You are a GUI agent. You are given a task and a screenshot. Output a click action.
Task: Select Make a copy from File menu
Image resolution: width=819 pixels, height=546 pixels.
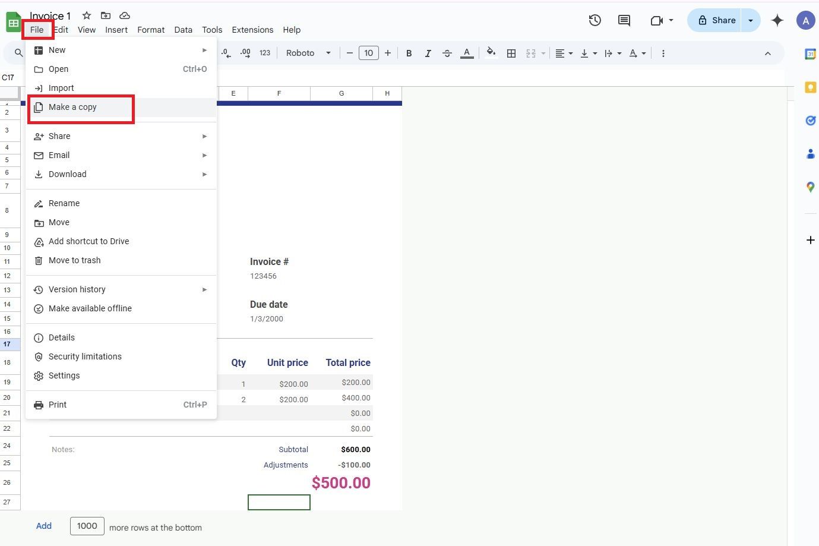click(72, 107)
